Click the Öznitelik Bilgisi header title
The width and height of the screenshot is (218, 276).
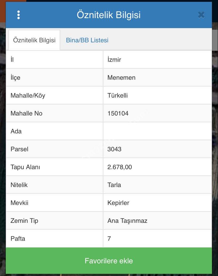click(x=109, y=15)
